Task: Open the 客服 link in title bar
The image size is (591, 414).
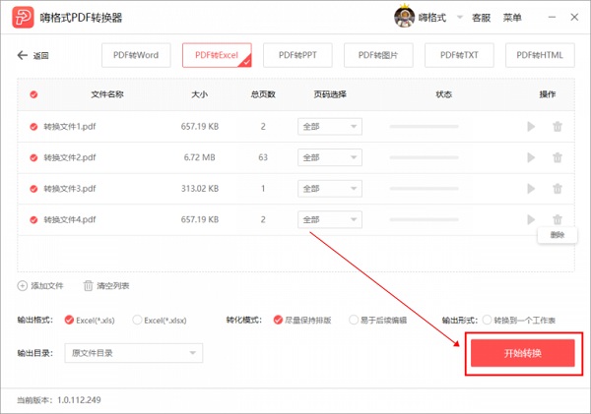Action: (x=481, y=18)
